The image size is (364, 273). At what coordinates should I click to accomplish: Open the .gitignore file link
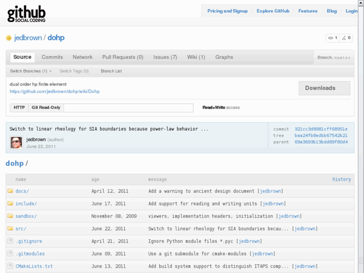click(x=29, y=241)
